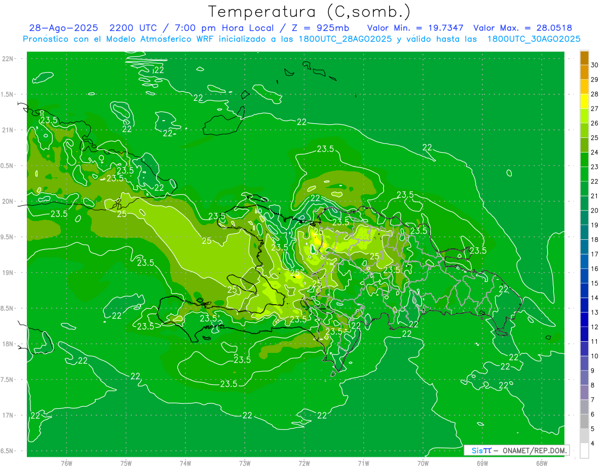Click the "0.5N" latitude axis label

8,166
